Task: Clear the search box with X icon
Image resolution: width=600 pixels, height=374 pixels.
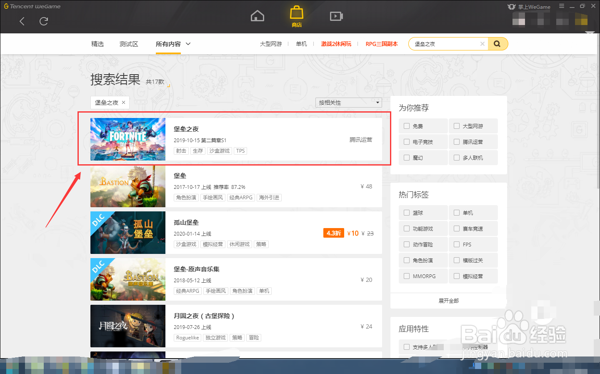Action: pyautogui.click(x=482, y=44)
